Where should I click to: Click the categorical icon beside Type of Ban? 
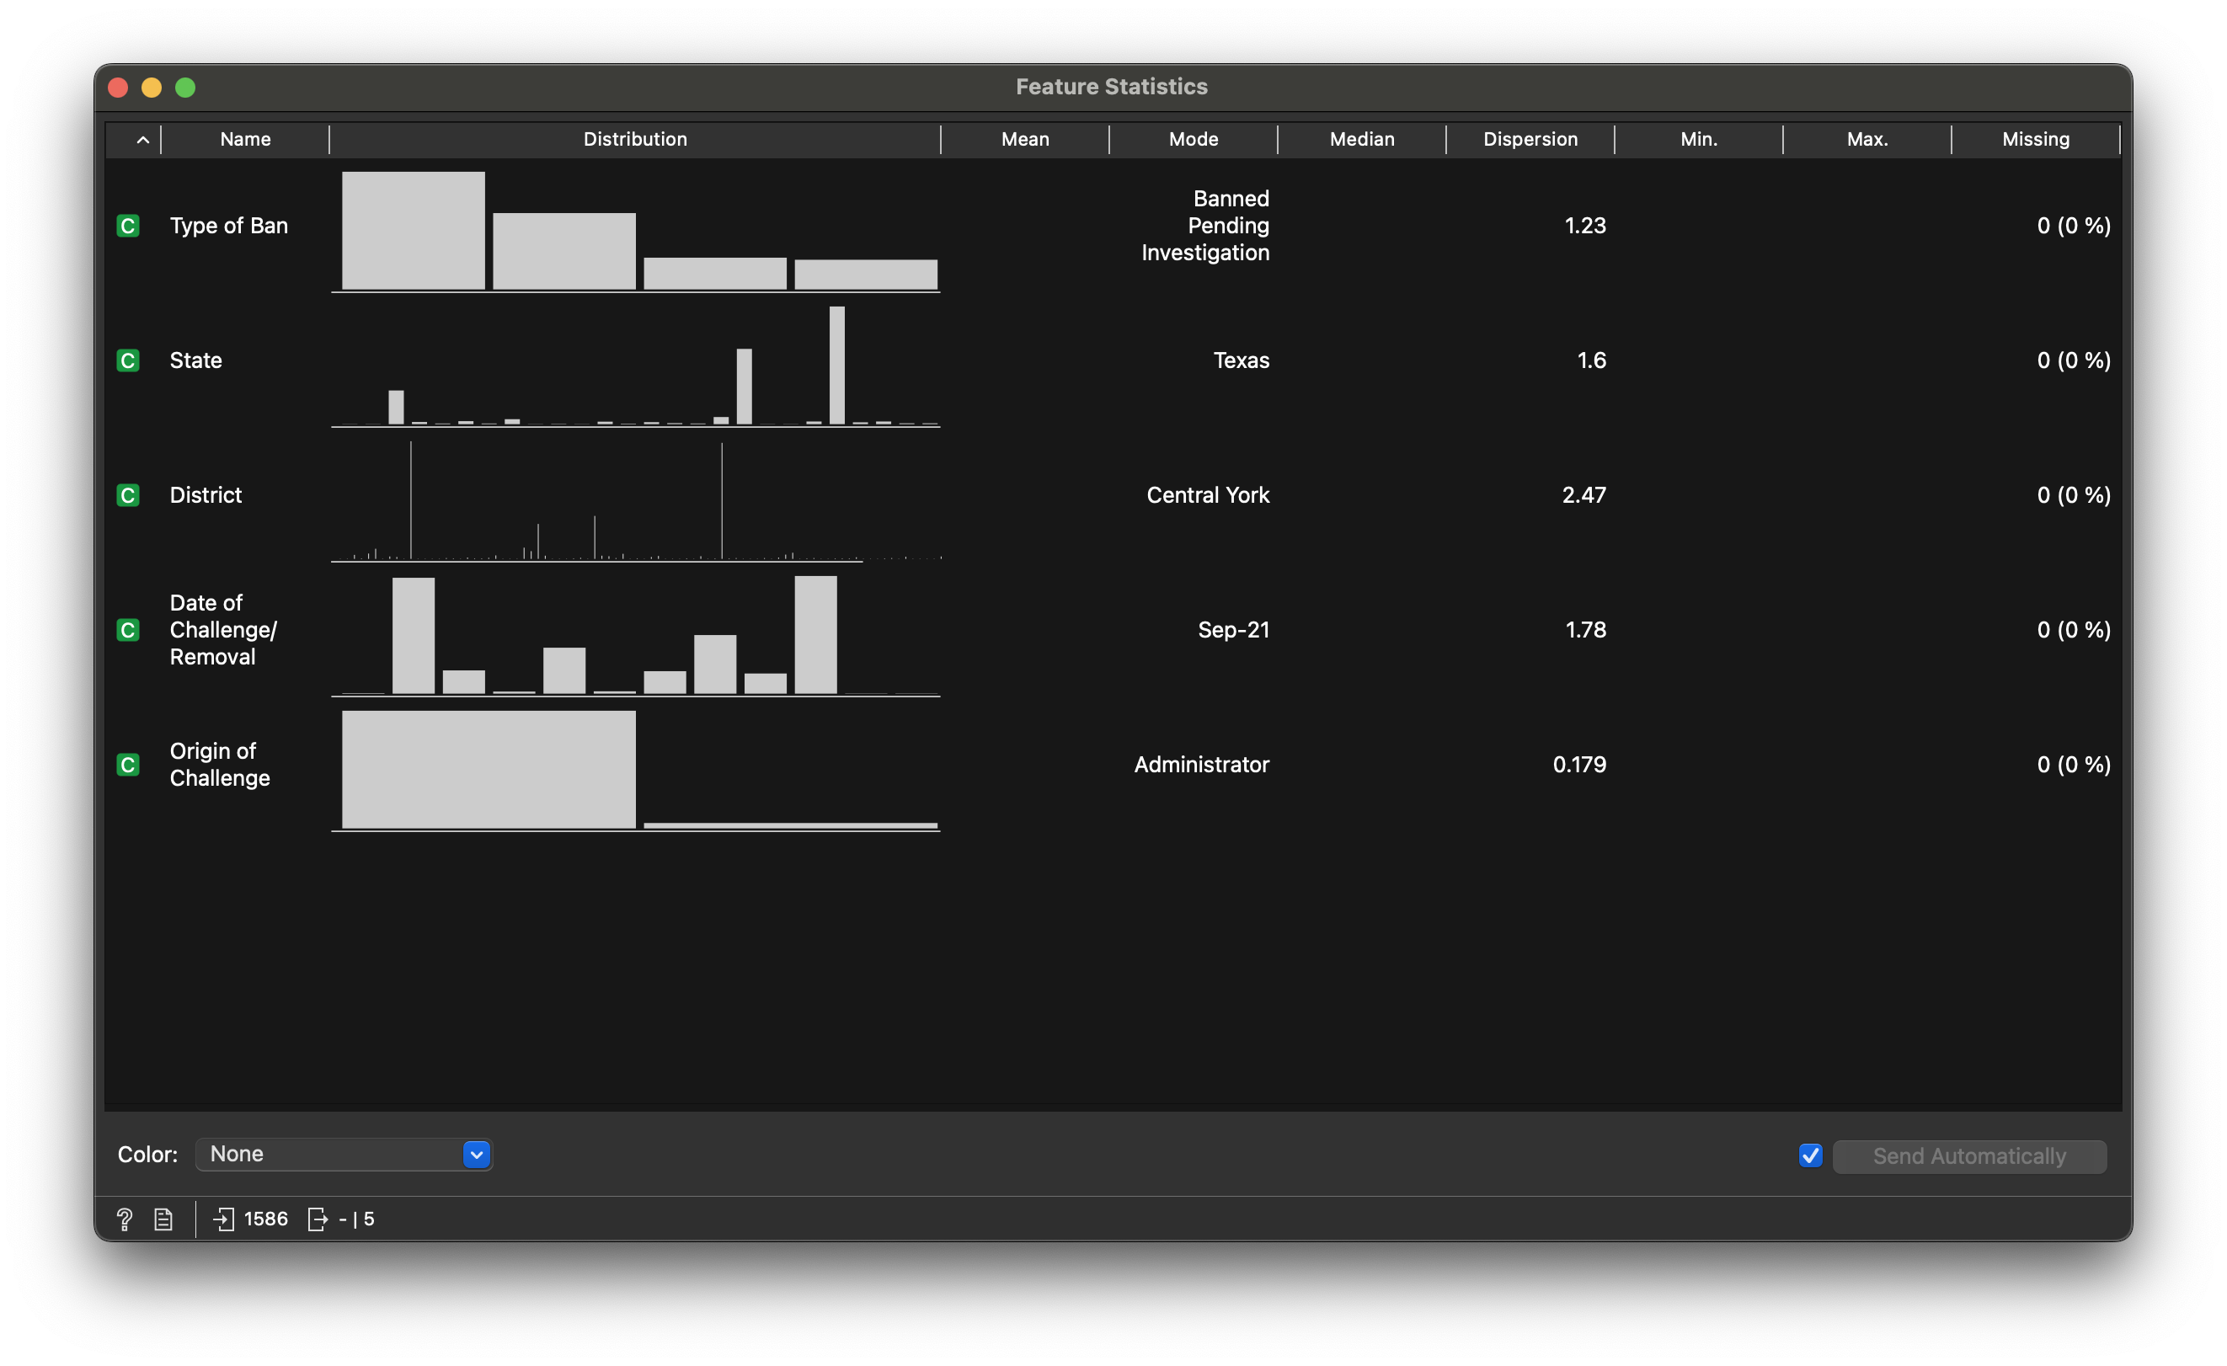[x=128, y=226]
